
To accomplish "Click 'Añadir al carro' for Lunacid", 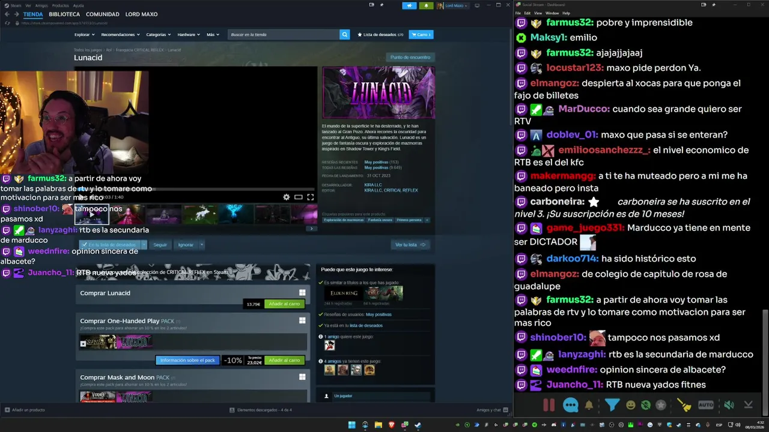I will [284, 304].
